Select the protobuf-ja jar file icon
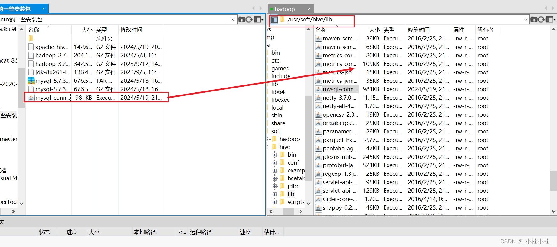This screenshot has width=557, height=247. (318, 165)
